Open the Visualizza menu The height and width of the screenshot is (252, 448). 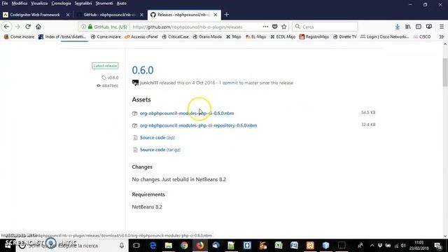pyautogui.click(x=39, y=3)
